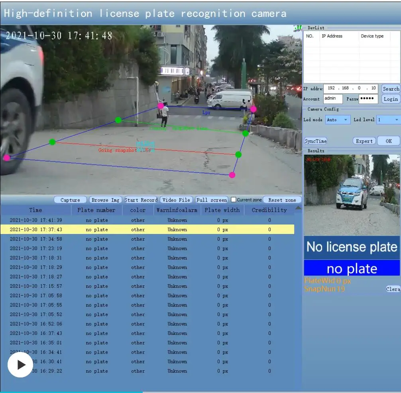The height and width of the screenshot is (393, 401).
Task: Click the Plate width column header
Action: point(222,210)
